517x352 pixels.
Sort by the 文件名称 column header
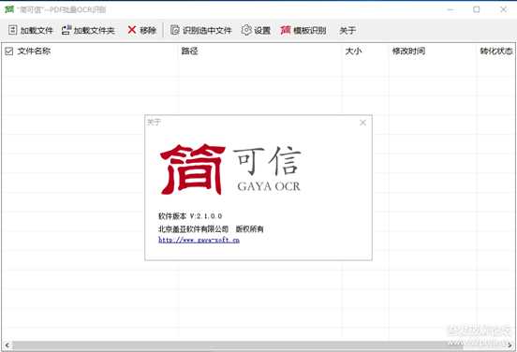coord(34,51)
